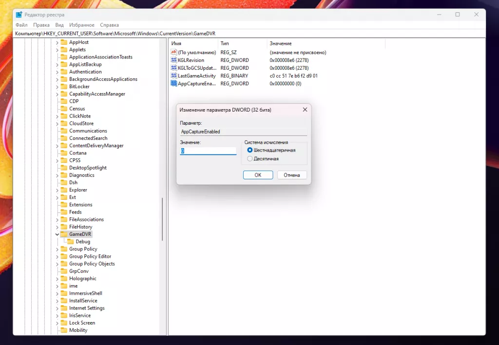Open the Справка menu
Image resolution: width=499 pixels, height=345 pixels.
click(110, 25)
